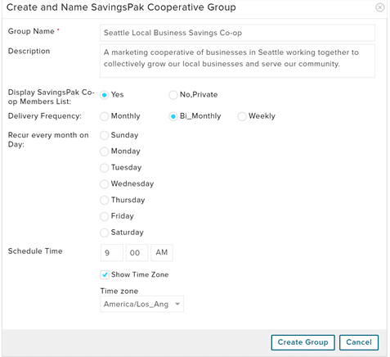Select Friday recurring day option
Image resolution: width=390 pixels, height=357 pixels.
click(x=104, y=216)
